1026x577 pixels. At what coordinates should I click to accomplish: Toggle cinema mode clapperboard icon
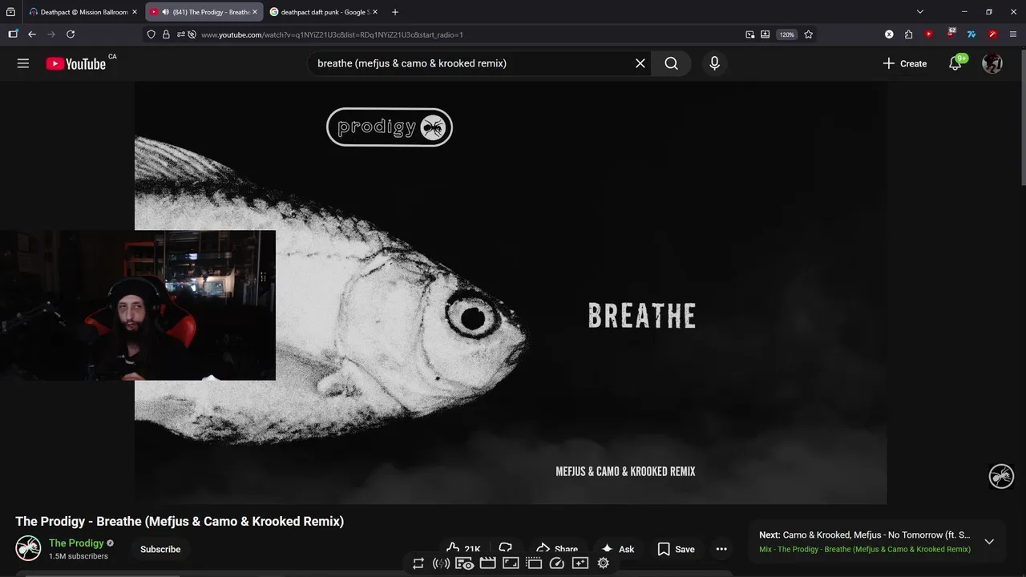pos(487,563)
